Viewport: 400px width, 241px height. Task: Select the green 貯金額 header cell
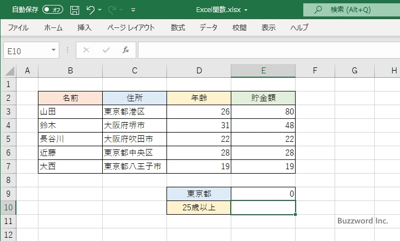tap(263, 98)
